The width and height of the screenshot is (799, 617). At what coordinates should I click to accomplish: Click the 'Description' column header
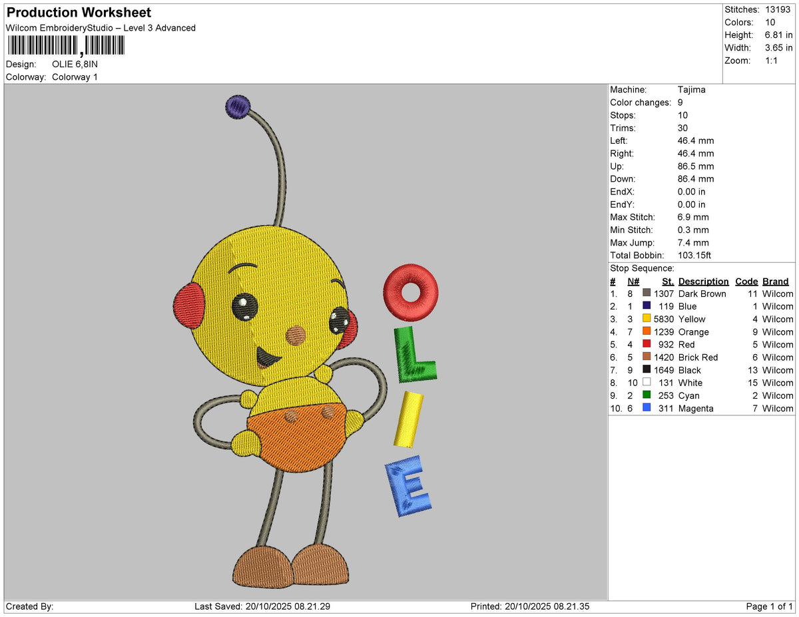click(x=703, y=282)
